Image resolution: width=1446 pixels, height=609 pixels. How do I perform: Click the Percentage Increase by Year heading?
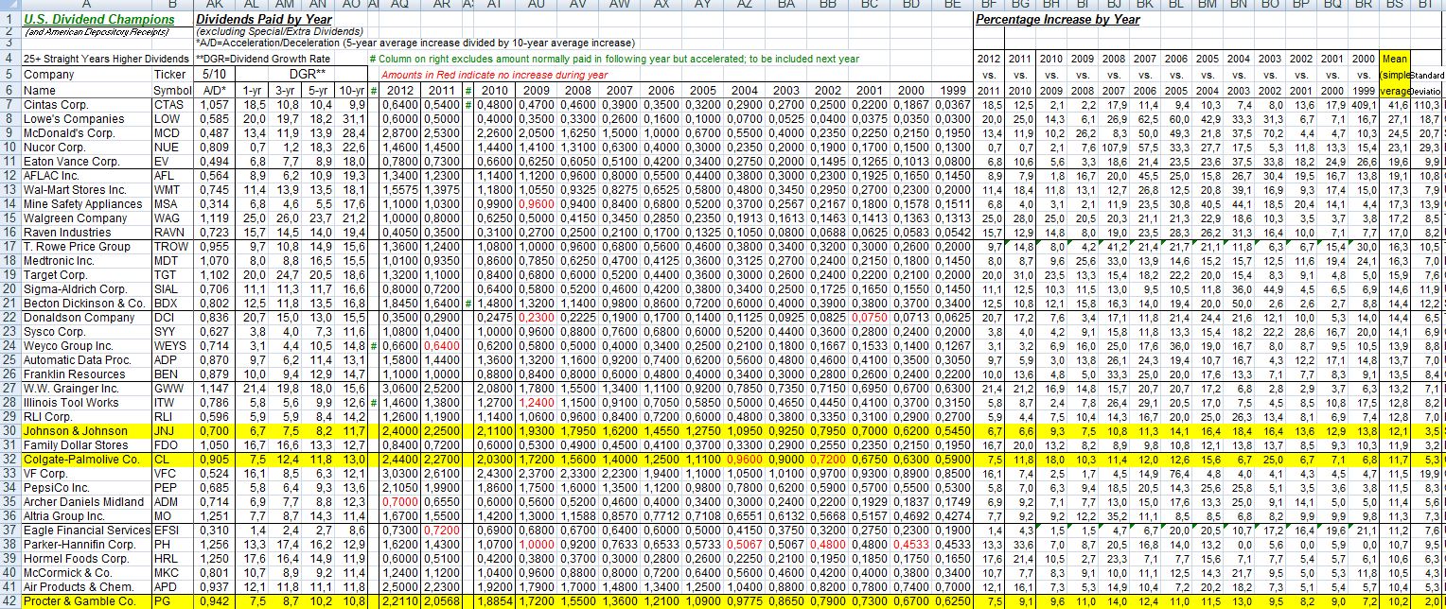[1057, 19]
